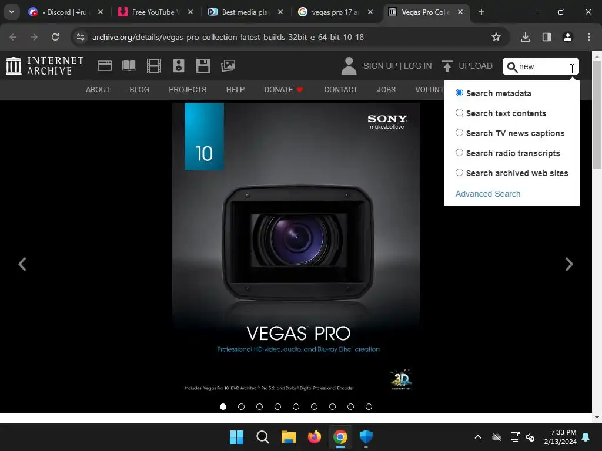The height and width of the screenshot is (451, 602).
Task: Open Chrome downloads icon
Action: pos(525,37)
